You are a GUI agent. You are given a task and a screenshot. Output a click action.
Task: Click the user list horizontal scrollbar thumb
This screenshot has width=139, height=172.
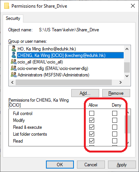[64, 82]
